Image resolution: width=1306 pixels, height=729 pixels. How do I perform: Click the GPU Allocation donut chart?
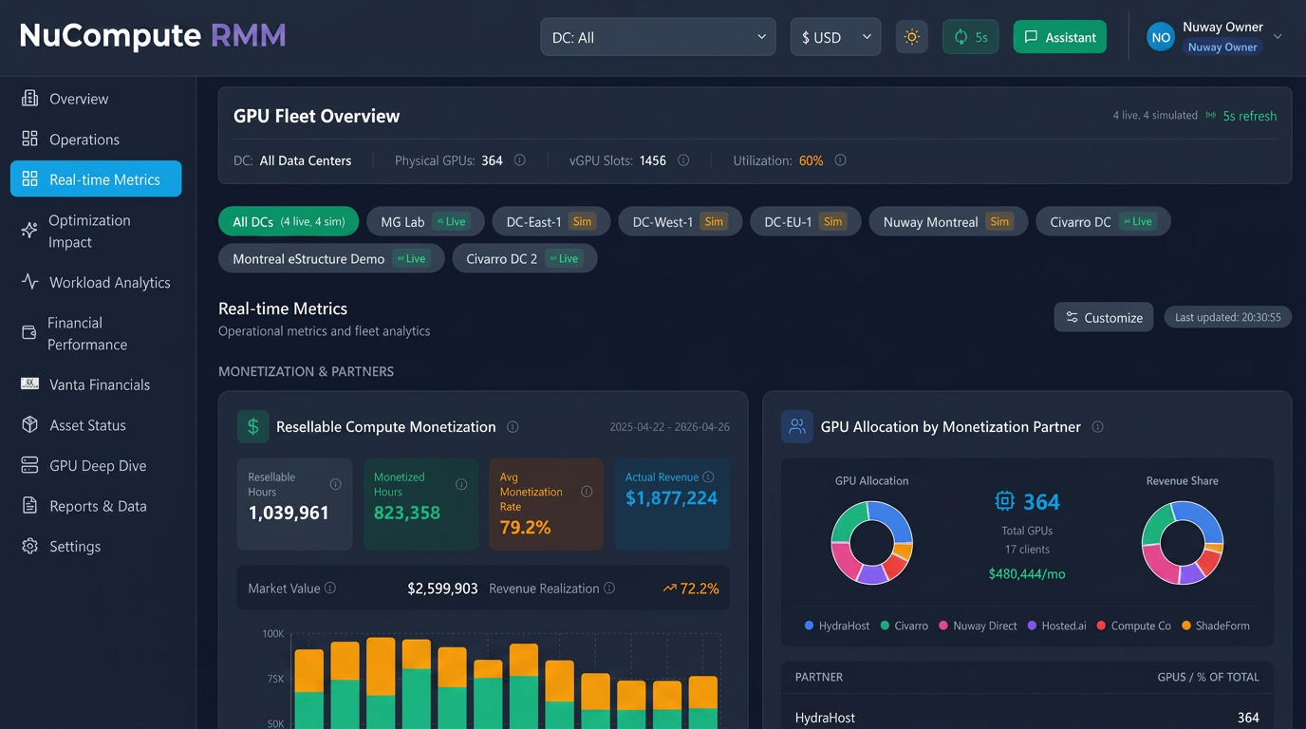click(x=871, y=543)
